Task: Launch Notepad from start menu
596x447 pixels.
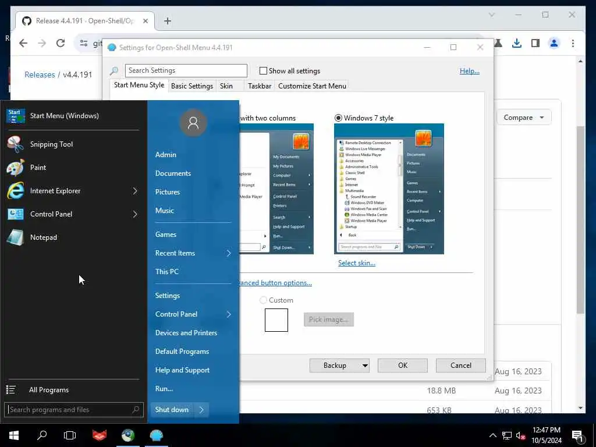Action: pos(72,237)
